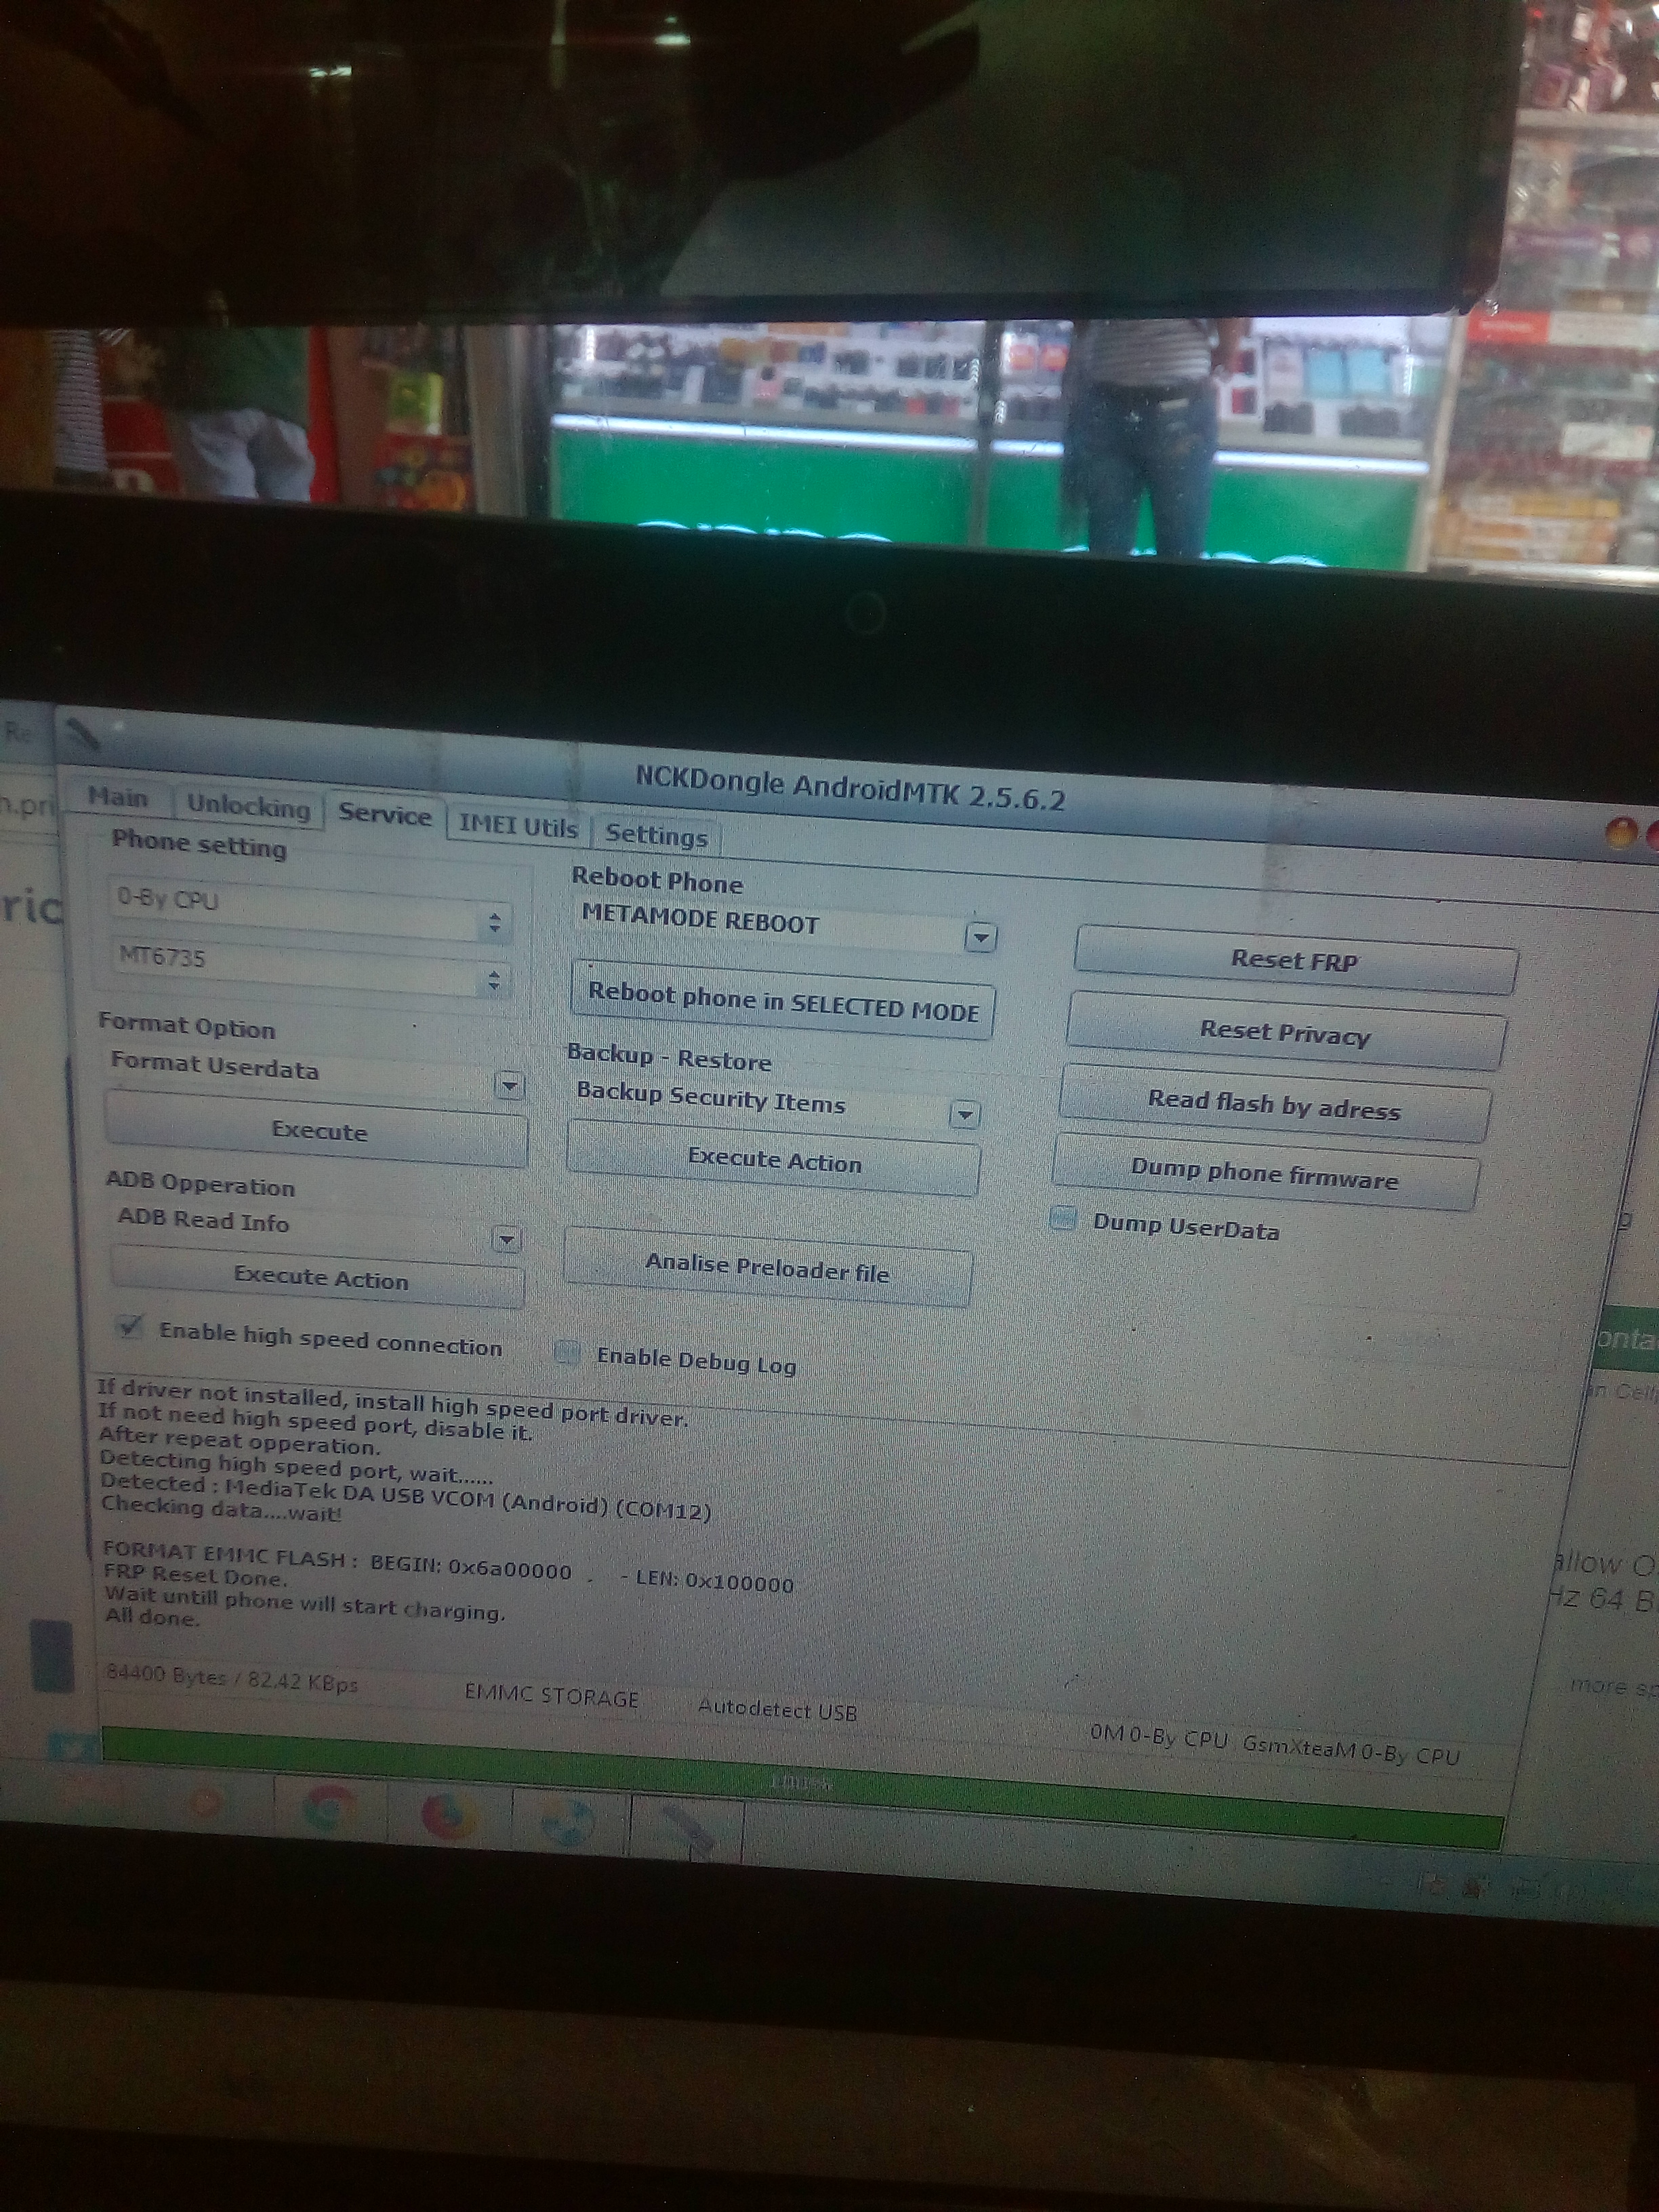Open Google Chrome from the taskbar
This screenshot has height=2212, width=1659.
coord(327,1808)
